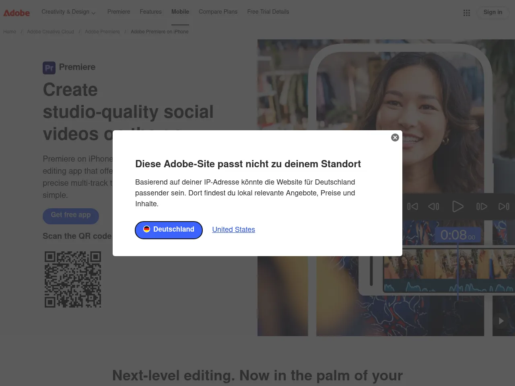Click the Adobe logo

pos(16,13)
